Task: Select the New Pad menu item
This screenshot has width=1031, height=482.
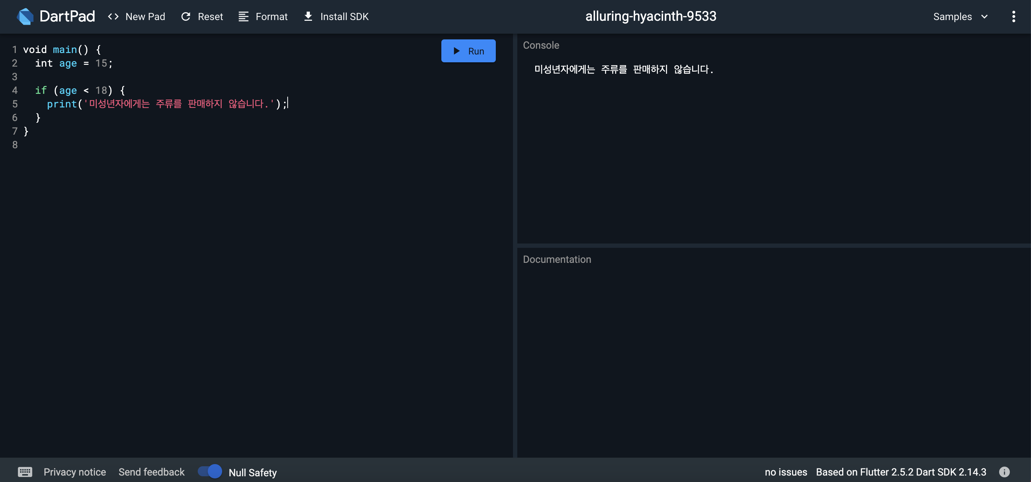Action: click(x=145, y=16)
